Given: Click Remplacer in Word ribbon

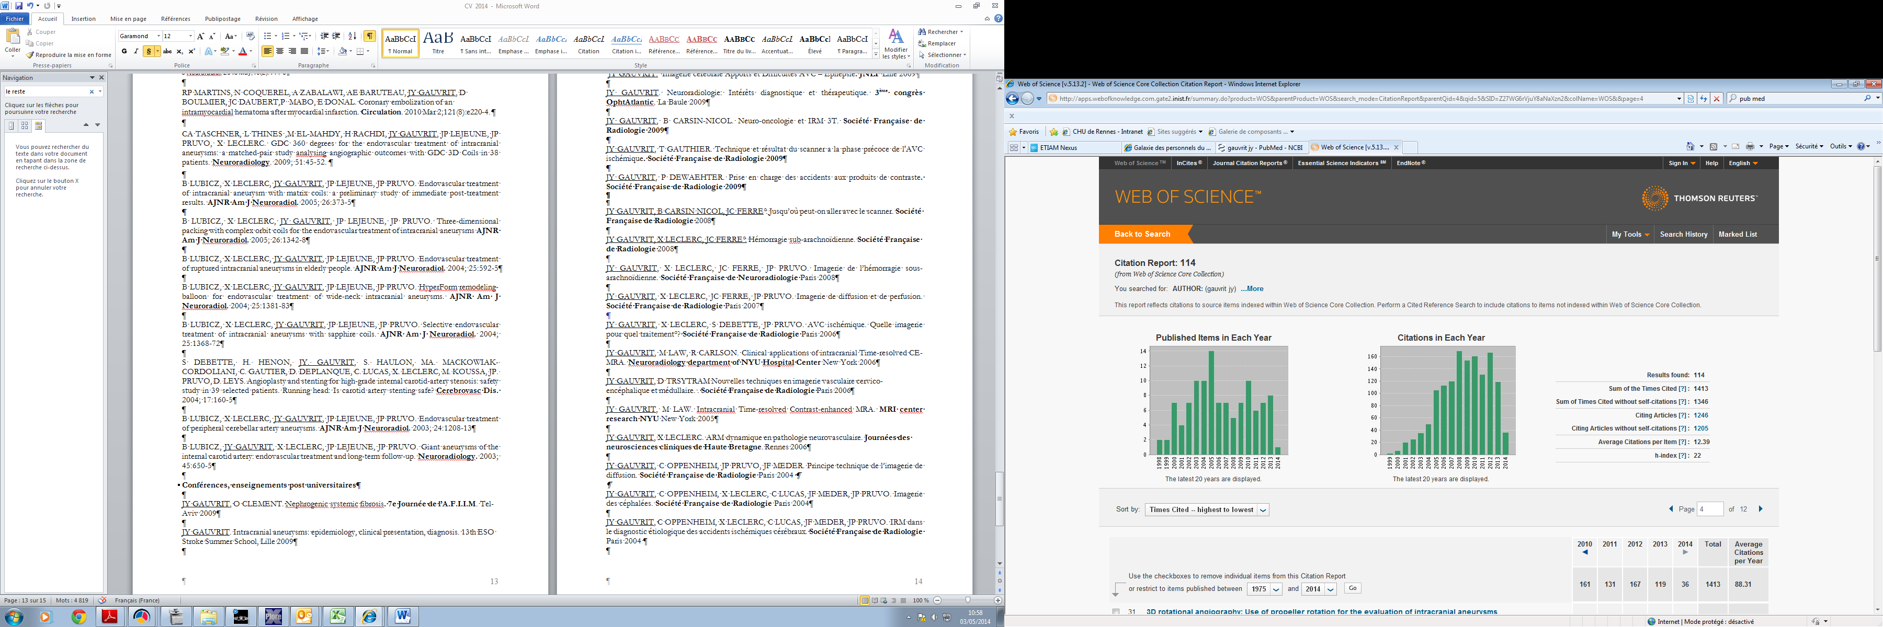Looking at the screenshot, I should [938, 43].
